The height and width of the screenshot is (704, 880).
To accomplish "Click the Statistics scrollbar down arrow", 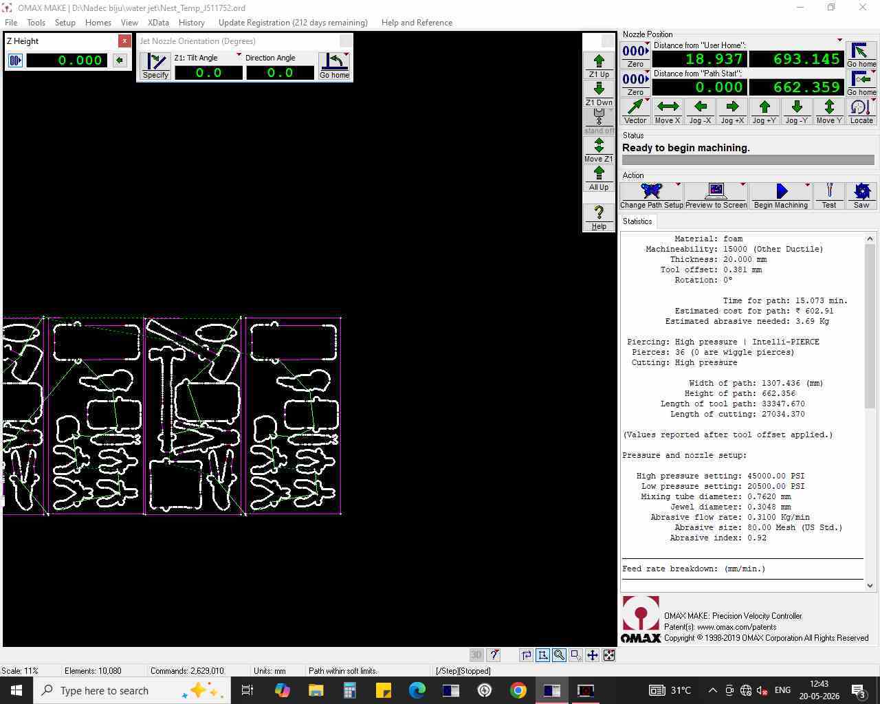I will tap(870, 586).
